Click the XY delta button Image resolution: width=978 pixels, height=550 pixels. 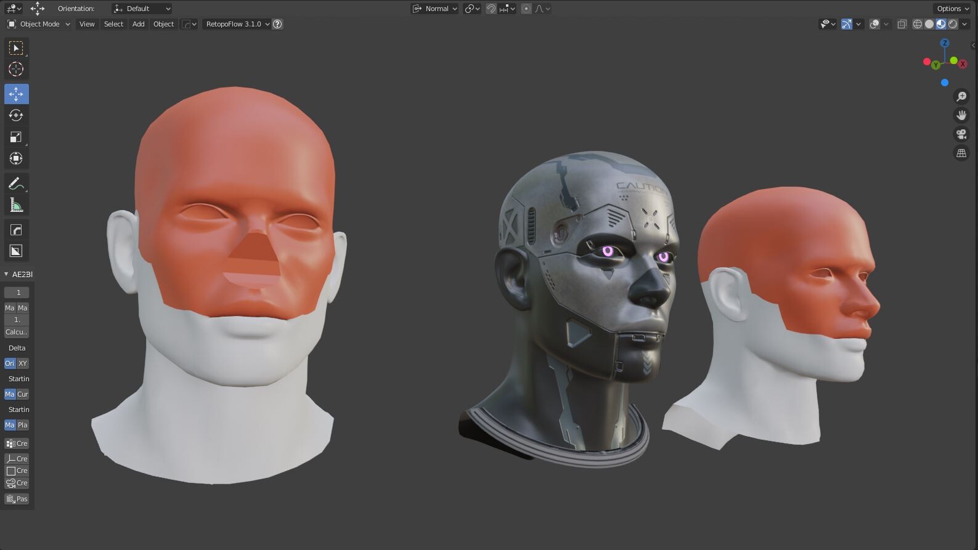23,363
